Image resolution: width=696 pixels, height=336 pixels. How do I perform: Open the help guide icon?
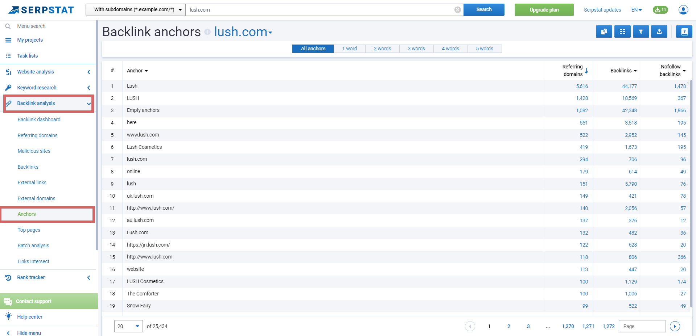click(684, 31)
